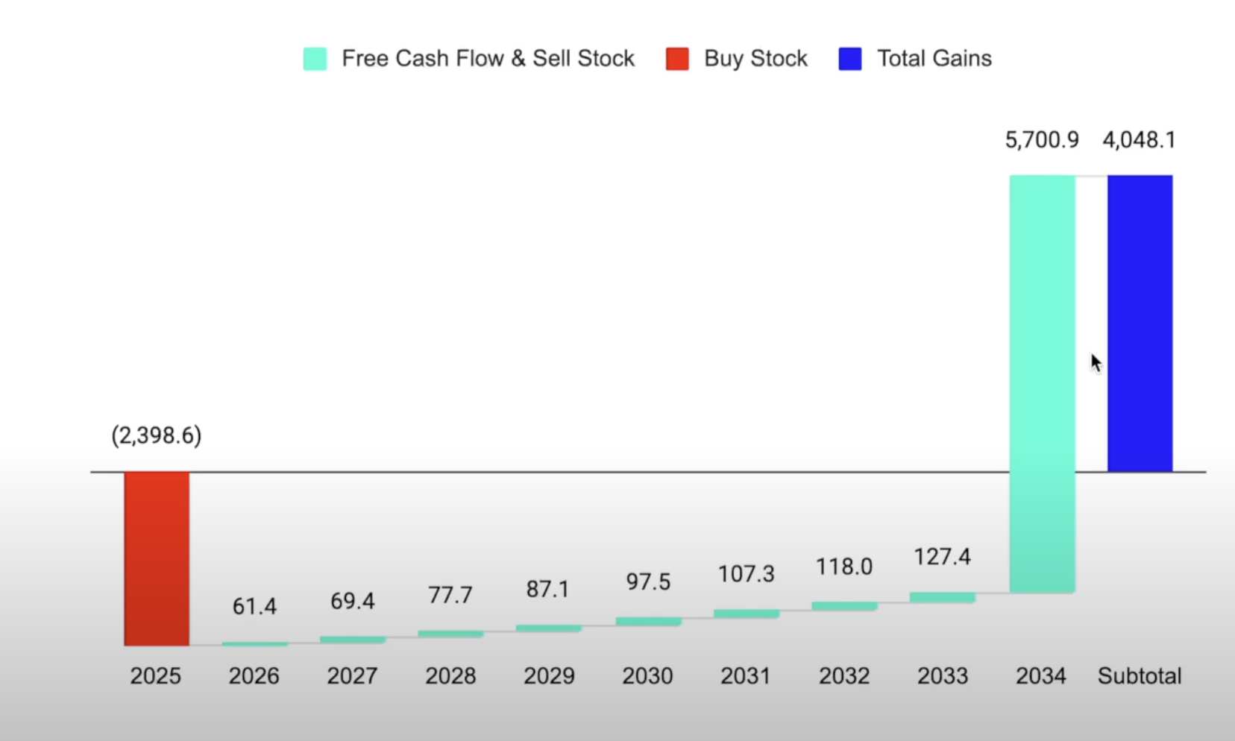Click the red 2025 Buy Stock bar
This screenshot has height=741, width=1235.
157,558
